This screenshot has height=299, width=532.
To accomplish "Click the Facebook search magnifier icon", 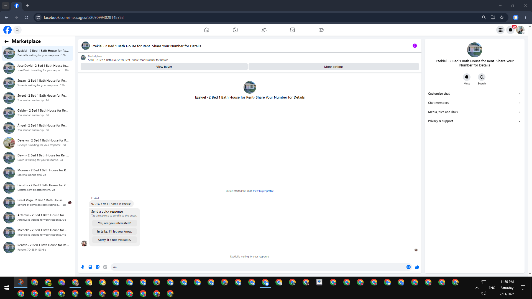I will [x=17, y=30].
